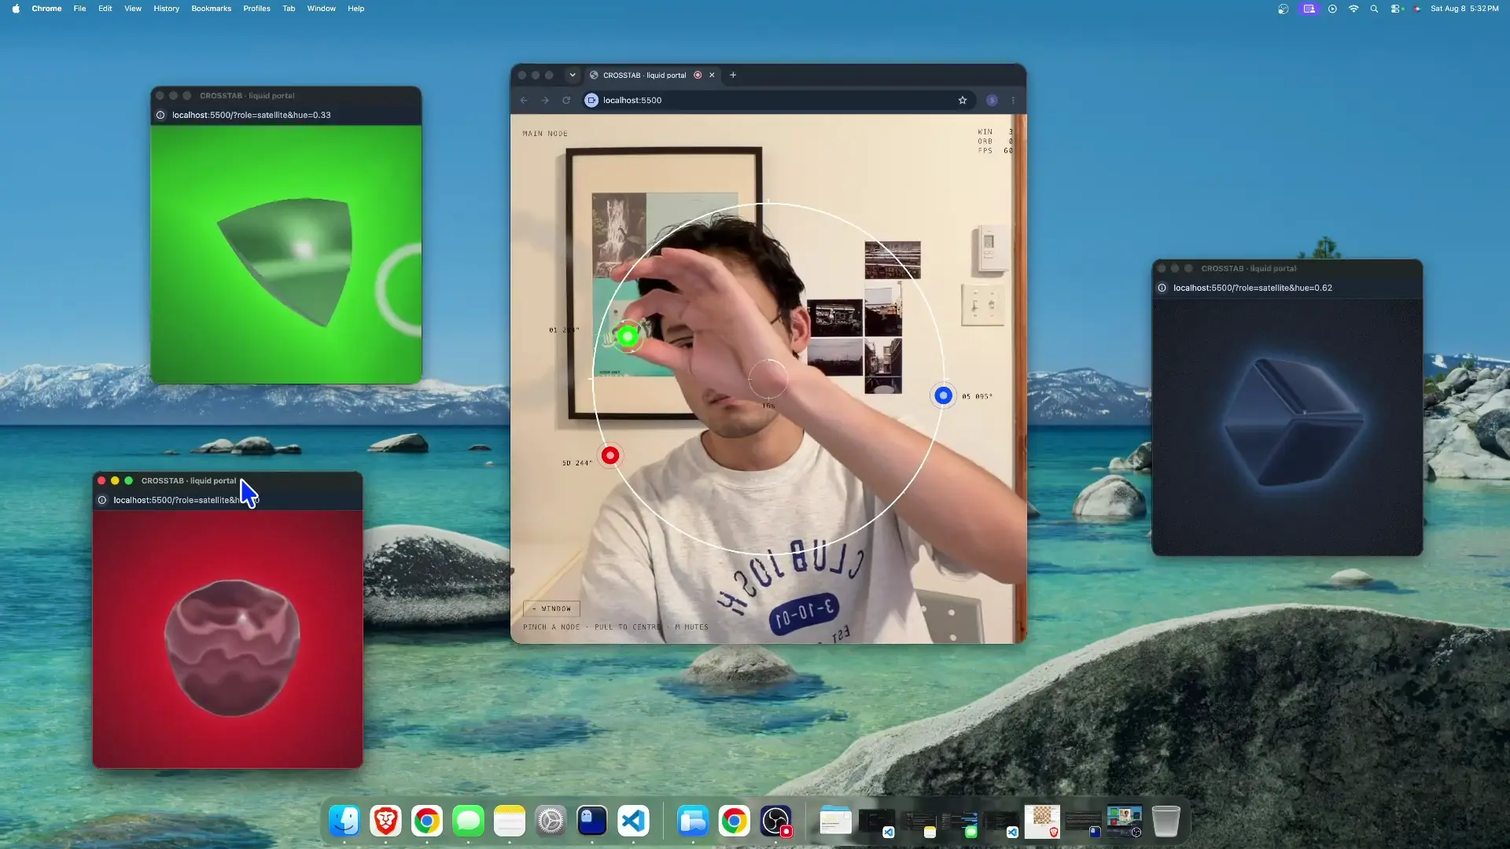This screenshot has width=1510, height=849.
Task: Click the MAIN NODE label
Action: [x=545, y=134]
